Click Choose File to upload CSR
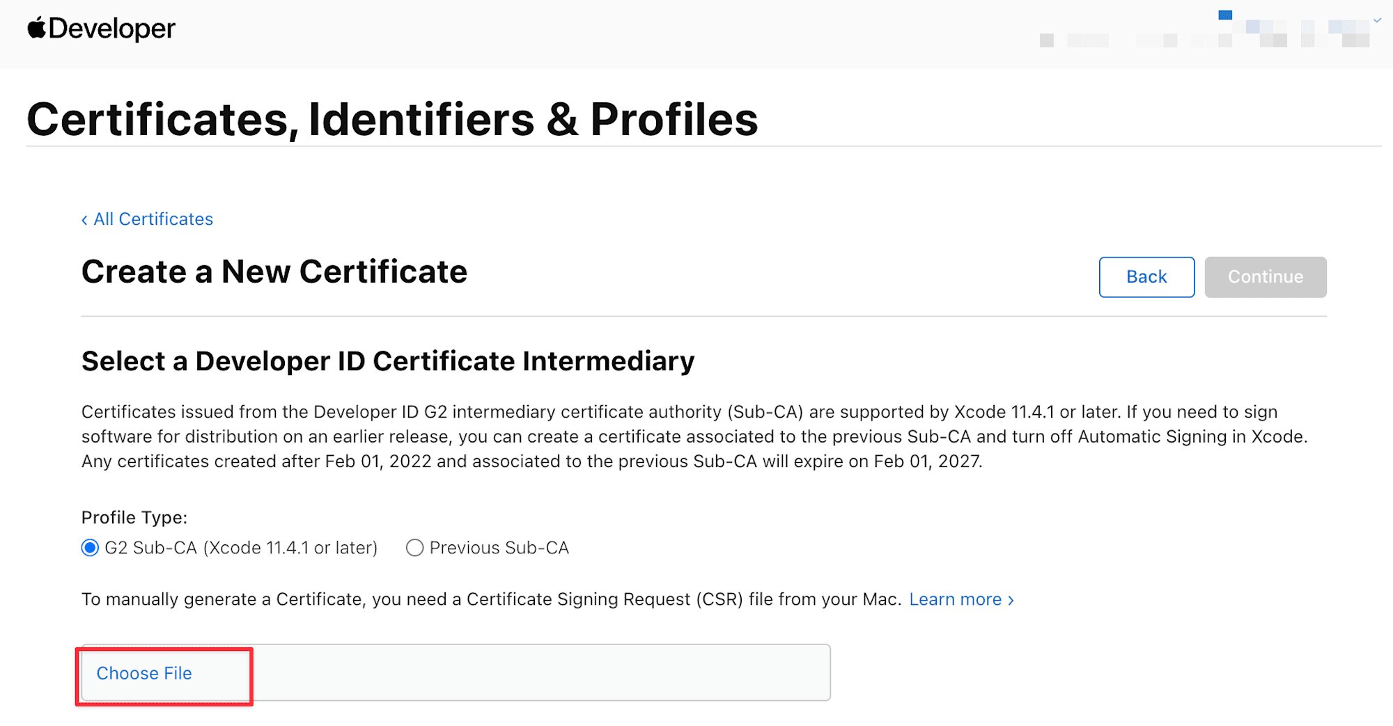The height and width of the screenshot is (726, 1393). [144, 673]
